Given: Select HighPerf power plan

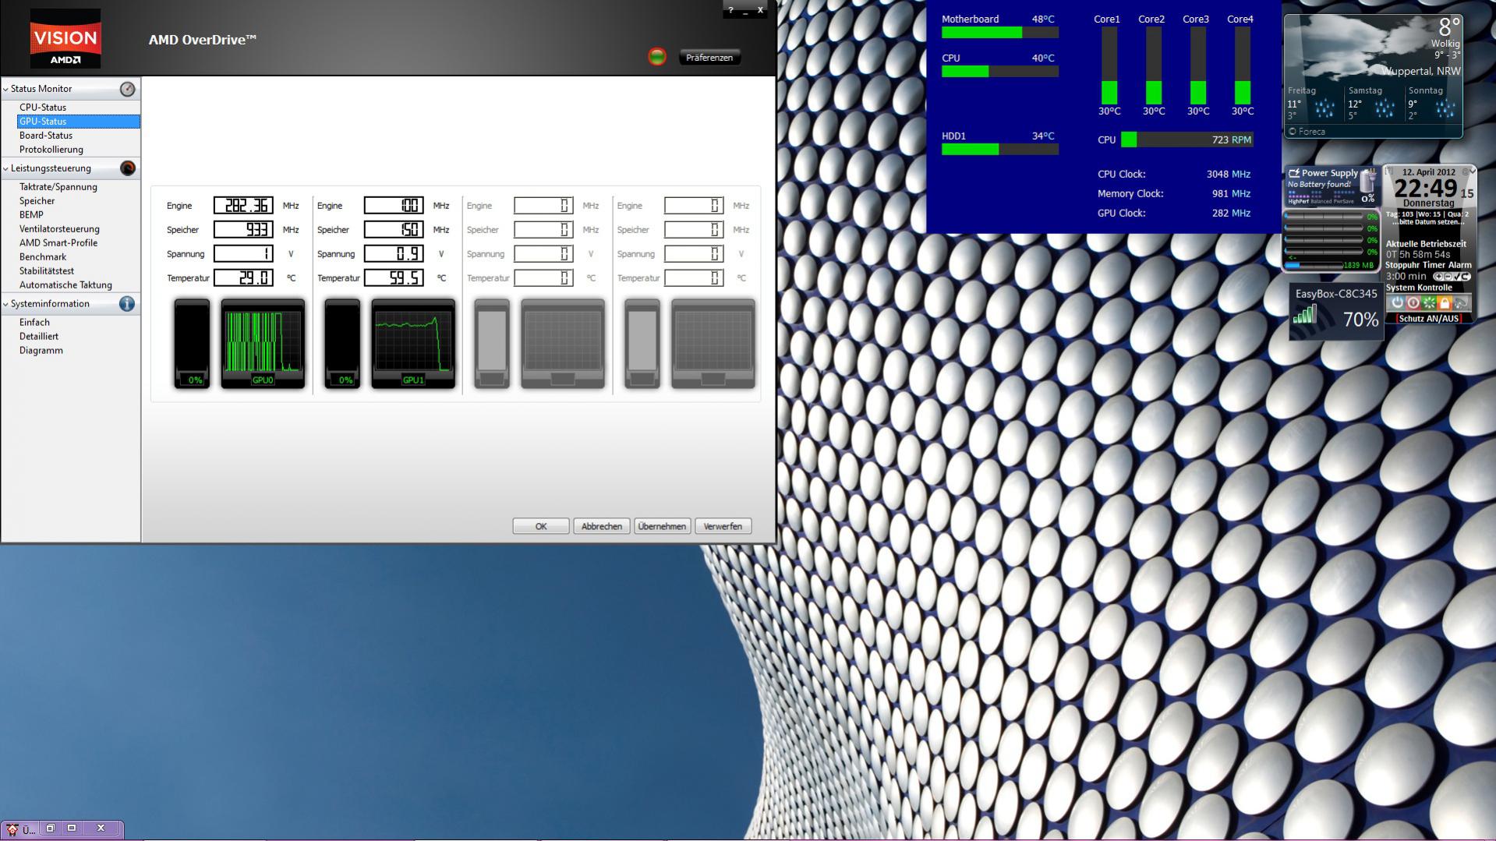Looking at the screenshot, I should coord(1298,202).
